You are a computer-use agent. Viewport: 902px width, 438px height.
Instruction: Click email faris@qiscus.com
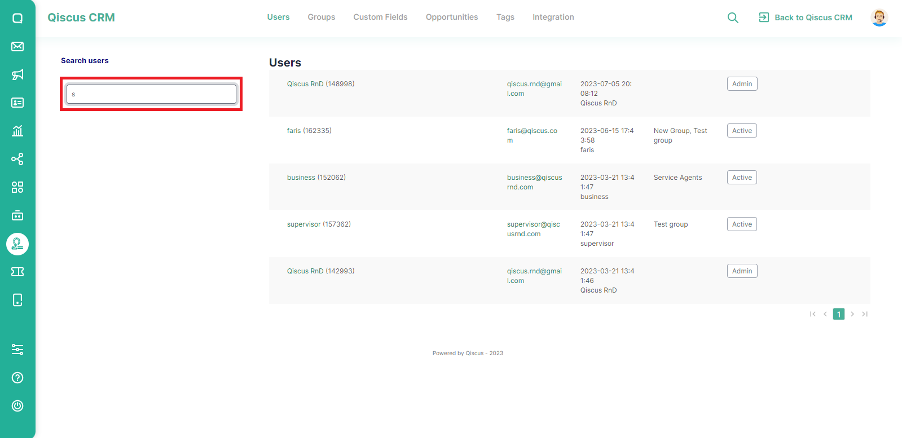532,135
